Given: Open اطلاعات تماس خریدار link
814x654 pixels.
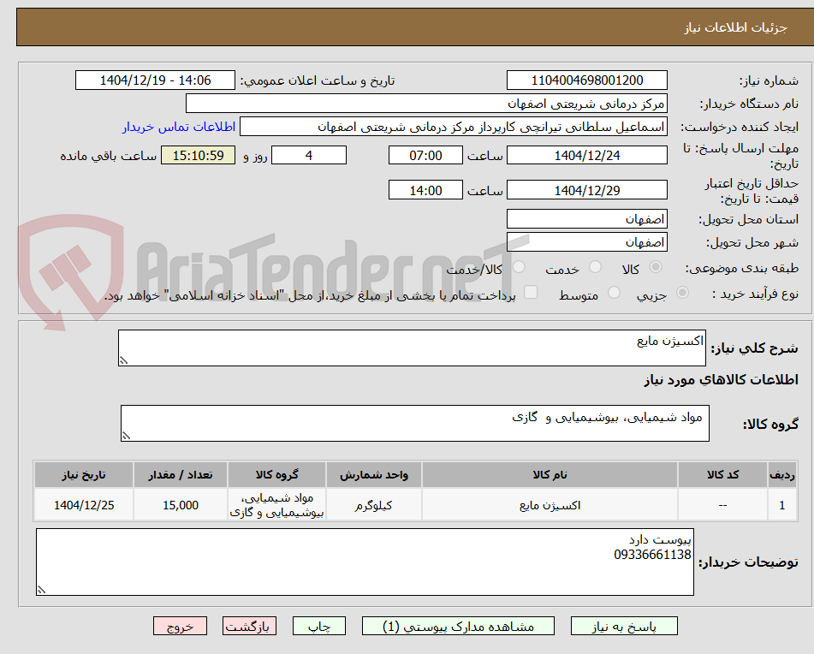Looking at the screenshot, I should tap(179, 128).
